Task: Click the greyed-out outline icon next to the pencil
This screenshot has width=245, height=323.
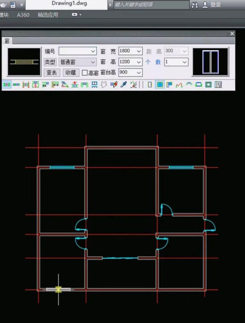Action: [x=104, y=85]
